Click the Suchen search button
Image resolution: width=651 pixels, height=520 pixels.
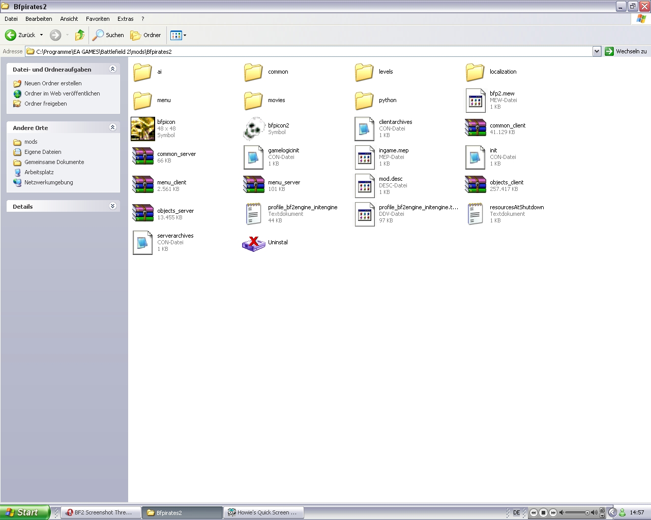click(108, 35)
